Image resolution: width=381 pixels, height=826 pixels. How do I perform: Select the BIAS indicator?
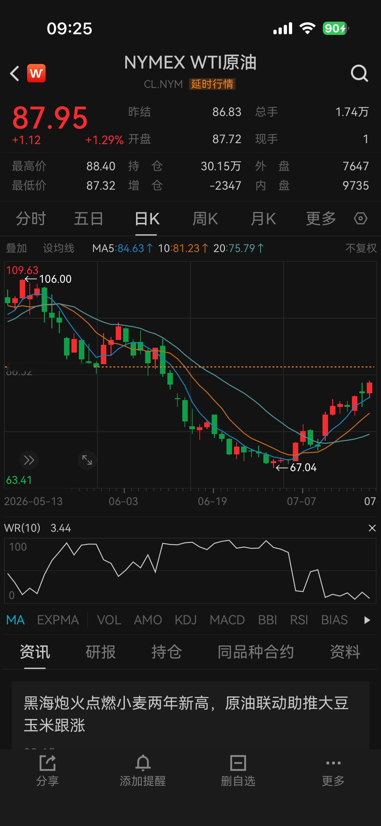click(334, 620)
